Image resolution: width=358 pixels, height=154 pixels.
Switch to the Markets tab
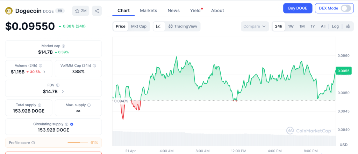(149, 10)
